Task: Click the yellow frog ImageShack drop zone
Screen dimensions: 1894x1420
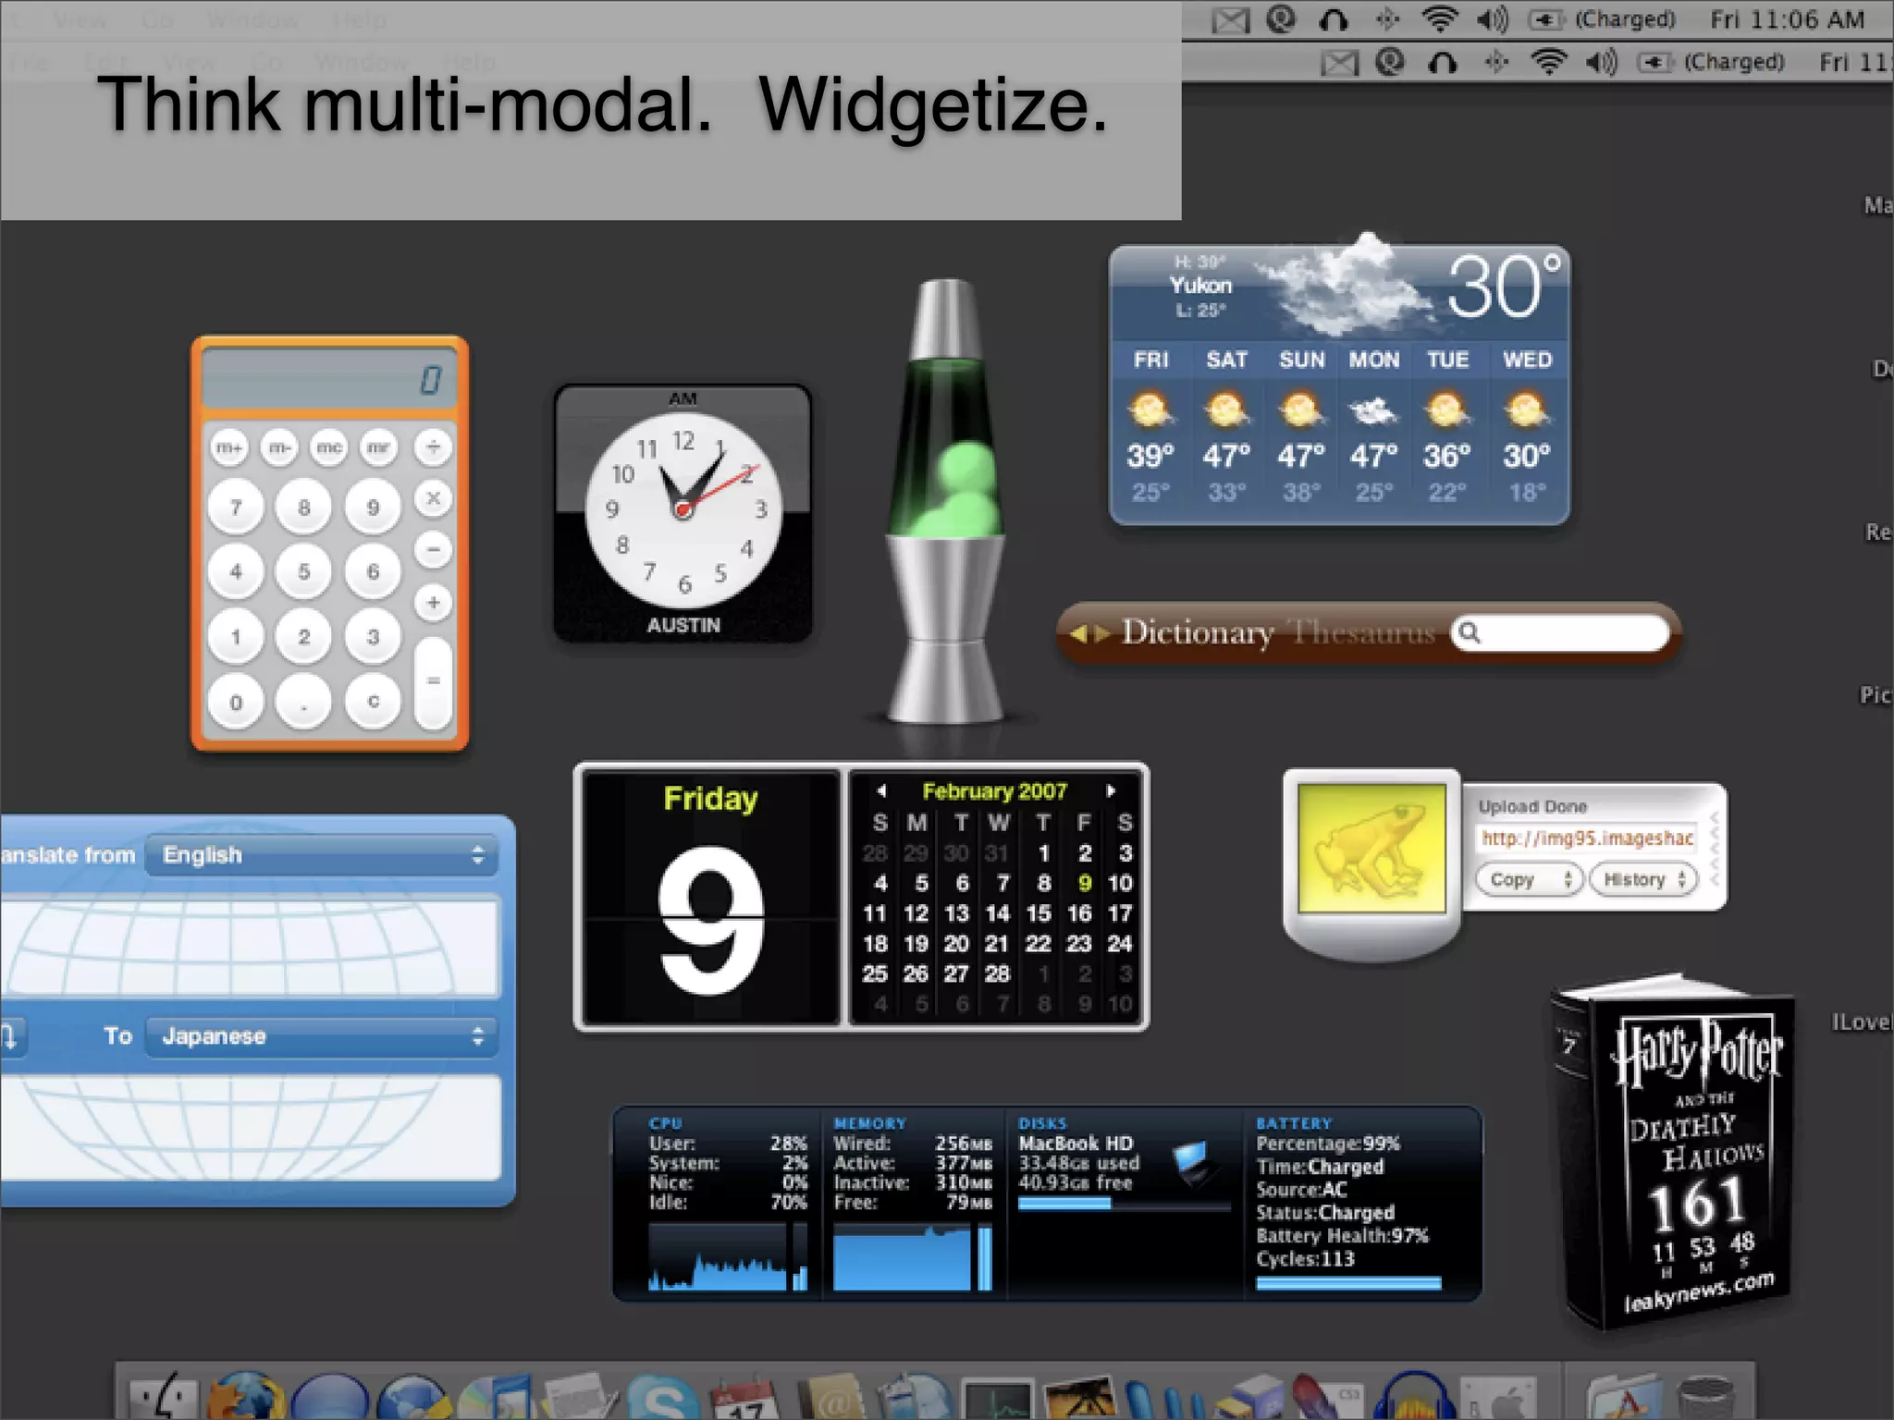Action: point(1371,849)
